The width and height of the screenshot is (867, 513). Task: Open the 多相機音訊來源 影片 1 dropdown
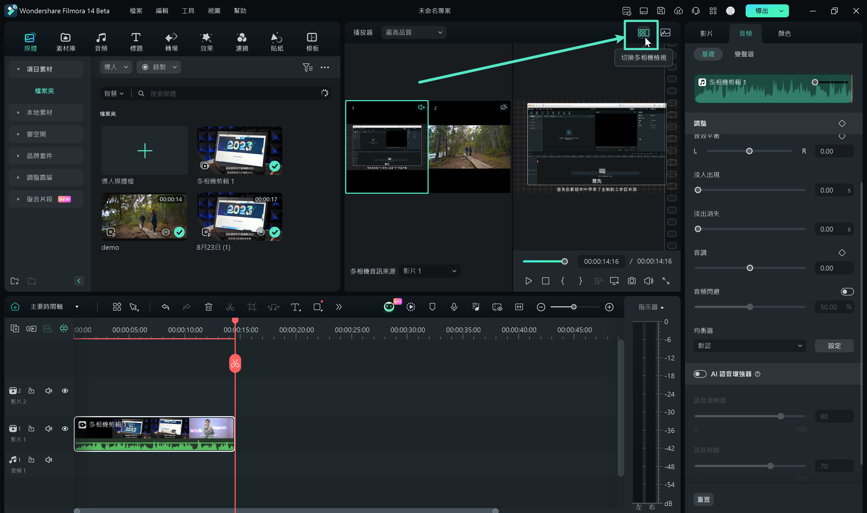pos(429,271)
